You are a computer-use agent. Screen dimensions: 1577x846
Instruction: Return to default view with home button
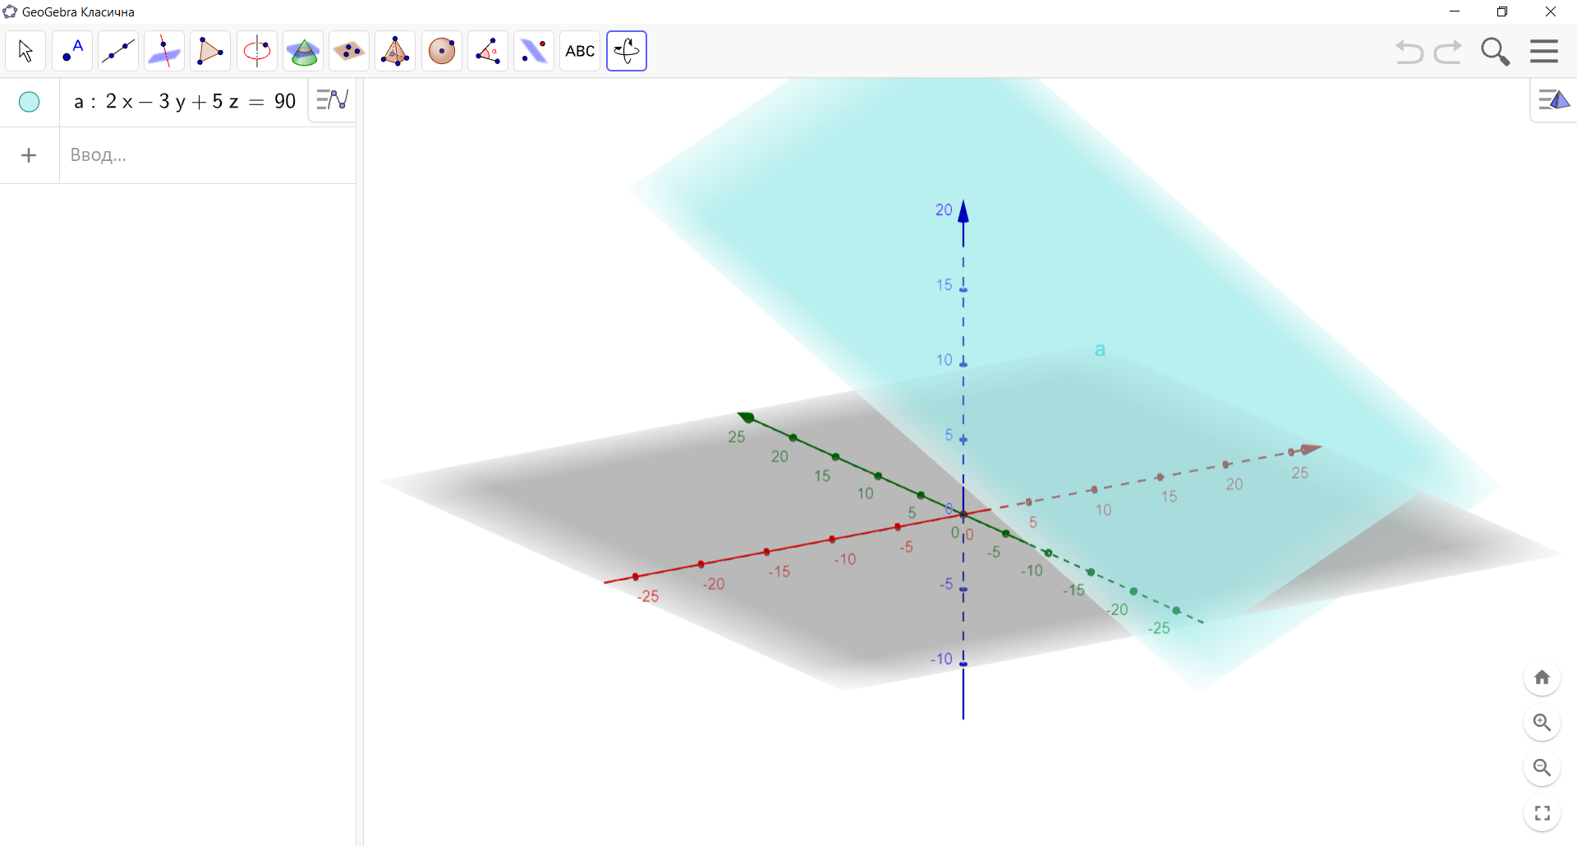[x=1543, y=678]
